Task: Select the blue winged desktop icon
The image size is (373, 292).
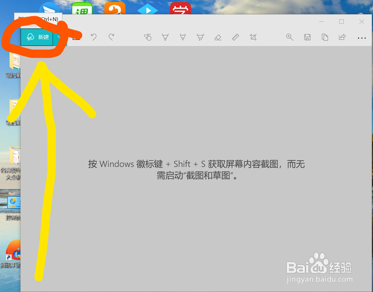Action: (50, 8)
